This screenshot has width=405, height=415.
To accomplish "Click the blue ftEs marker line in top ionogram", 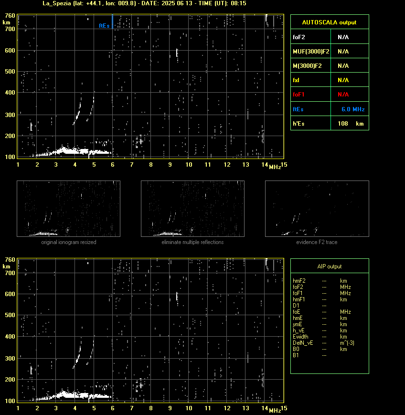I will (x=113, y=21).
